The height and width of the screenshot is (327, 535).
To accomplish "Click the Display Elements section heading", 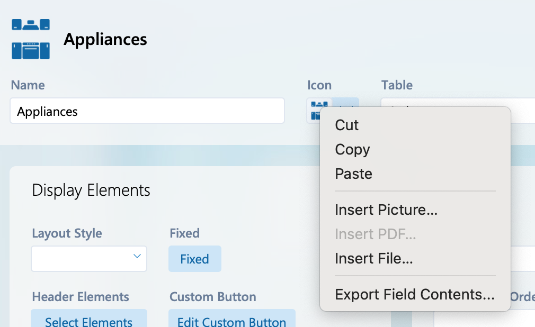I will pos(91,190).
